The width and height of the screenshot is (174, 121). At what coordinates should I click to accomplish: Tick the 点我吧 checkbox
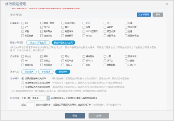[x=105, y=27]
